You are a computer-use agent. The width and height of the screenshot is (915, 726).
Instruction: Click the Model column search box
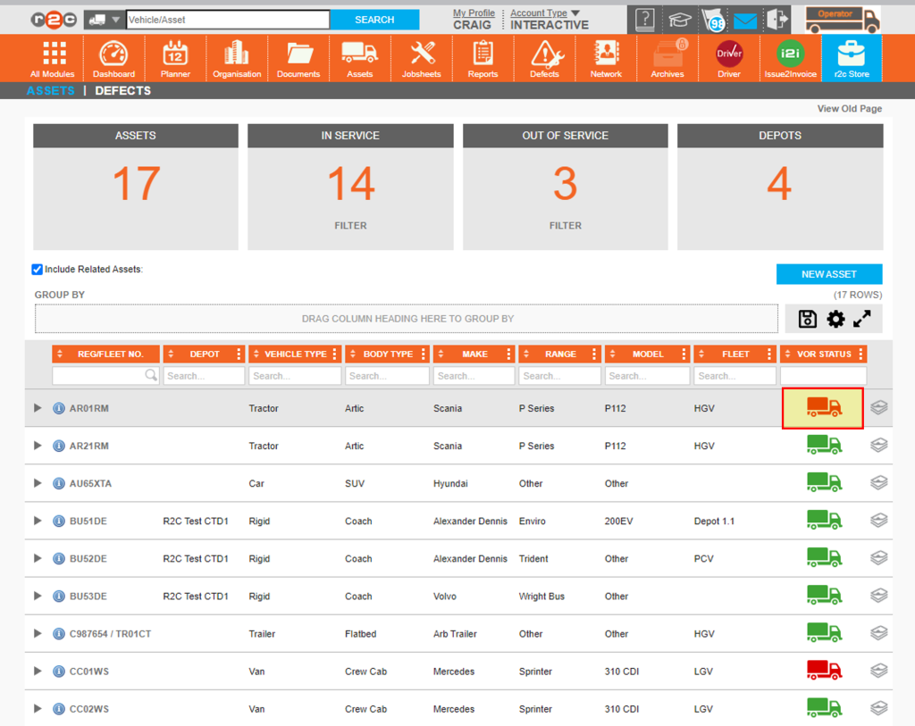click(647, 376)
